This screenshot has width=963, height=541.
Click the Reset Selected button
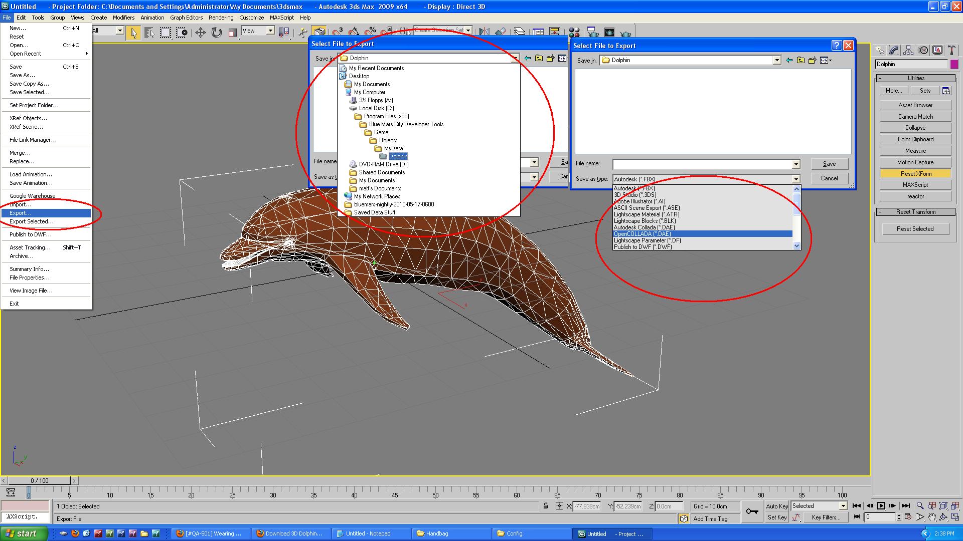pos(915,229)
